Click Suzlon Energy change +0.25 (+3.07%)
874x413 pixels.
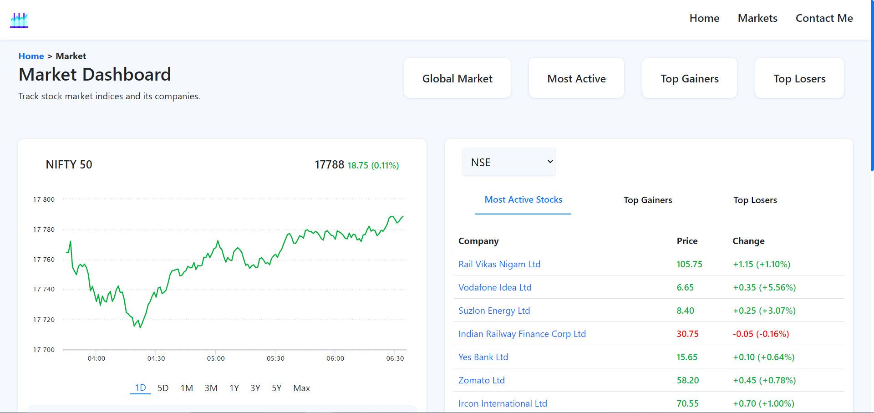pos(764,311)
